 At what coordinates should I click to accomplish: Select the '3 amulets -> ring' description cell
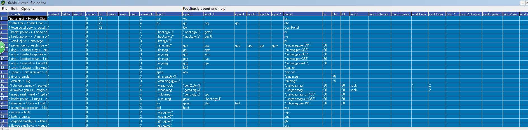pos(27,81)
